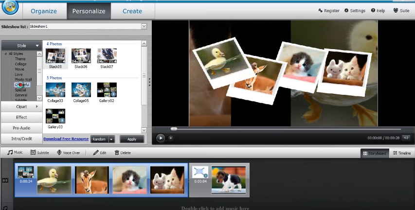Switch to Timeline view
This screenshot has height=210, width=415.
pos(402,153)
